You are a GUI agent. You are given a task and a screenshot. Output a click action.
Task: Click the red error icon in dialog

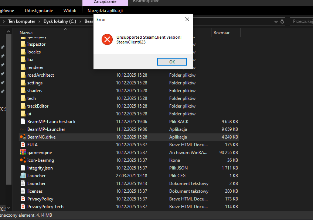tap(107, 39)
